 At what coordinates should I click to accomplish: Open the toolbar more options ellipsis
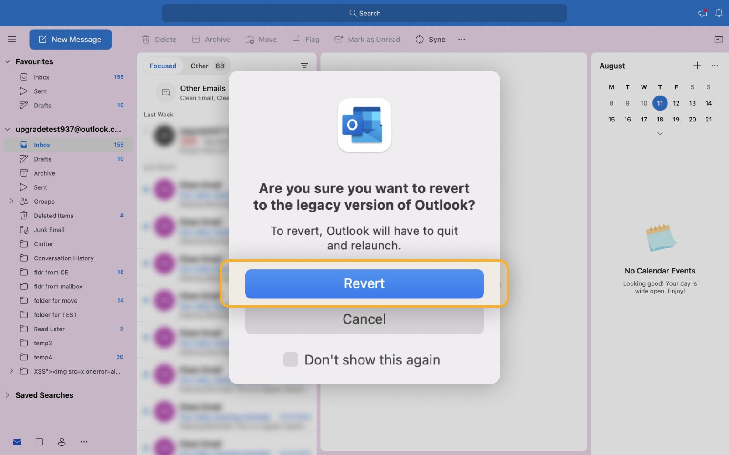point(462,40)
